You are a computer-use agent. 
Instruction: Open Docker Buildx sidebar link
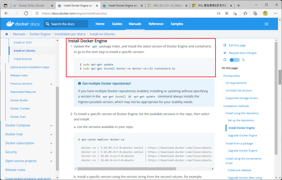(19, 100)
